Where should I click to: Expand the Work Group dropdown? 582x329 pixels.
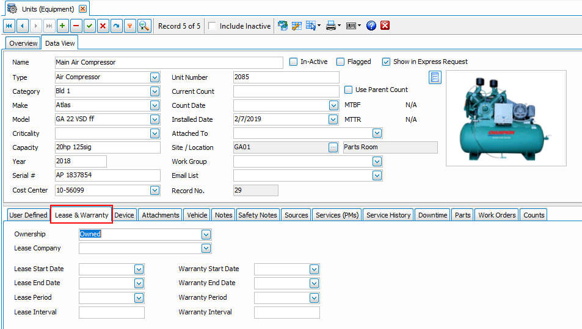[377, 161]
